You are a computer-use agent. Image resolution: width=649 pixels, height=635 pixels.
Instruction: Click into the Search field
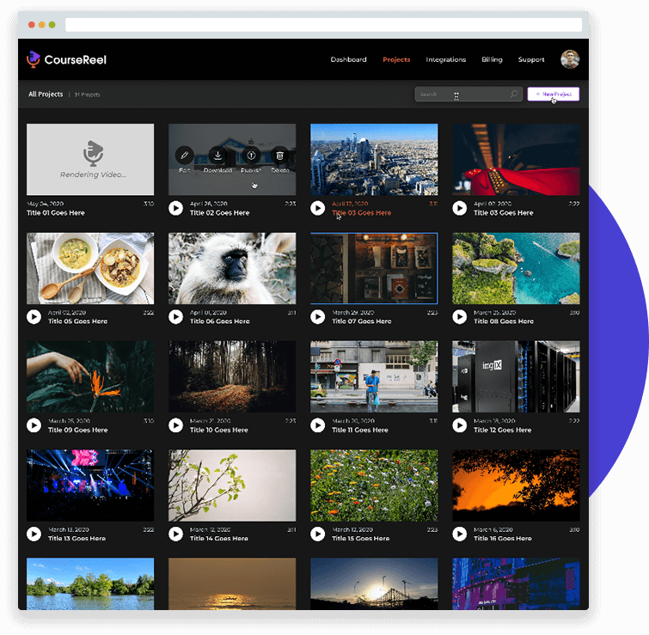pos(468,94)
